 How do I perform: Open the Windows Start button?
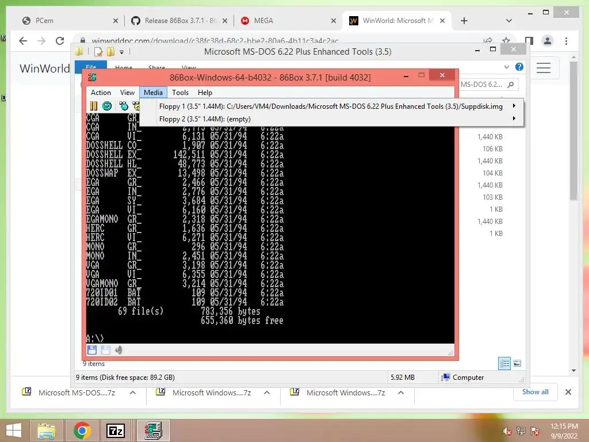coord(14,430)
